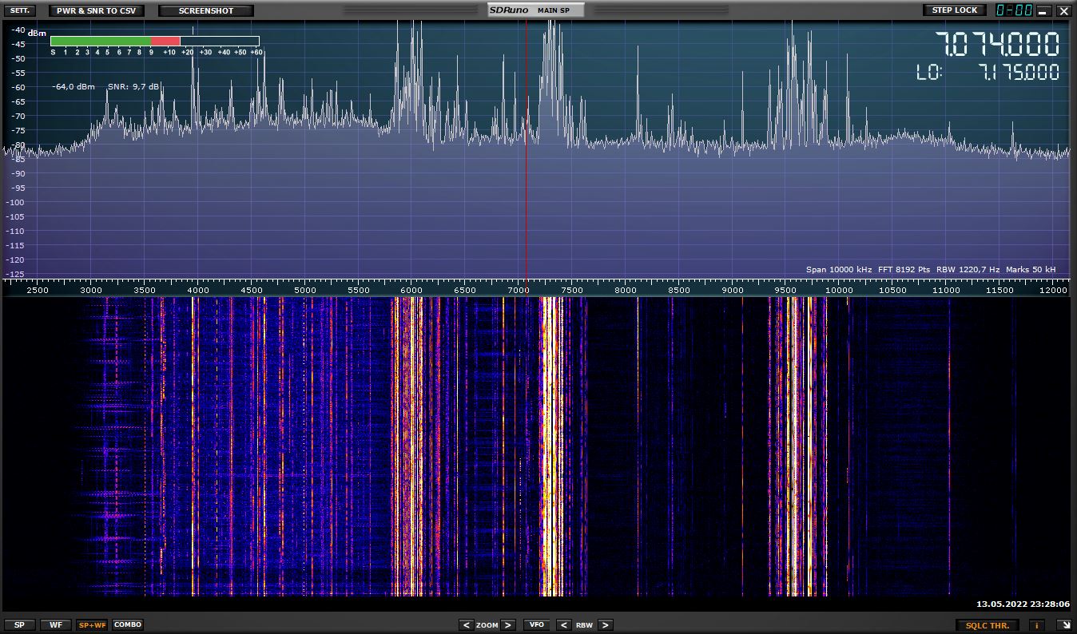The image size is (1077, 634).
Task: Click the 3500 mark on frequency scale
Action: 145,291
